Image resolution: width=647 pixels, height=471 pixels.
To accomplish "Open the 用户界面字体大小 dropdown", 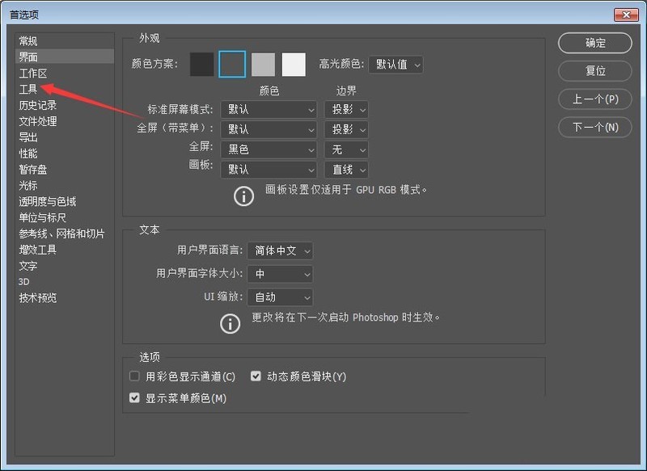I will 280,274.
